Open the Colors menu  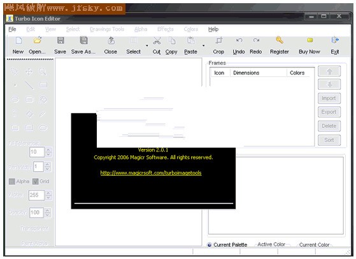[190, 29]
